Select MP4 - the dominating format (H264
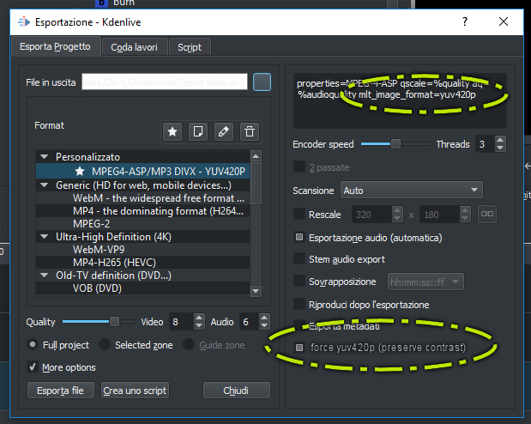The width and height of the screenshot is (531, 424). [143, 211]
